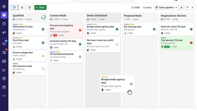Open the Trip abroad LTD deal title
The width and height of the screenshot is (197, 111).
pos(172,40)
